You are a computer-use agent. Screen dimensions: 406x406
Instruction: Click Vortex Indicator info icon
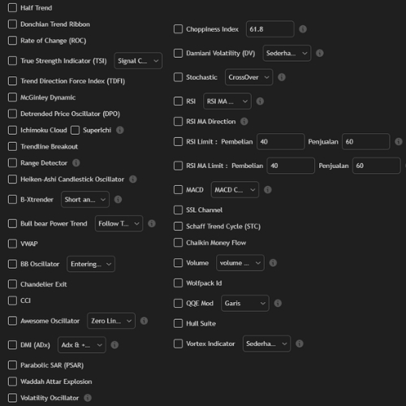coord(299,343)
